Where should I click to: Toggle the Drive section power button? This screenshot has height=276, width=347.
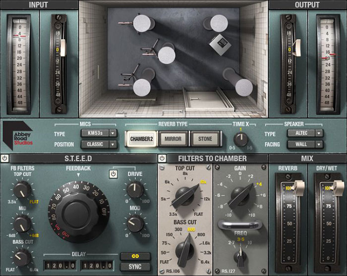tap(113, 174)
